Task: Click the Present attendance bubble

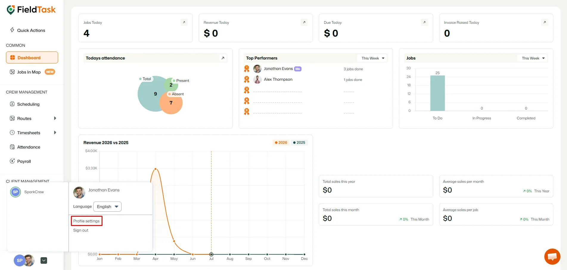Action: point(171,85)
